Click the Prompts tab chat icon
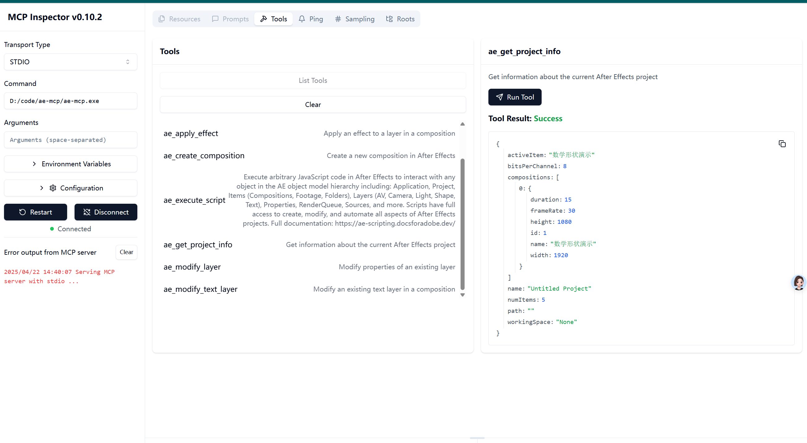The image size is (807, 443). tap(215, 19)
